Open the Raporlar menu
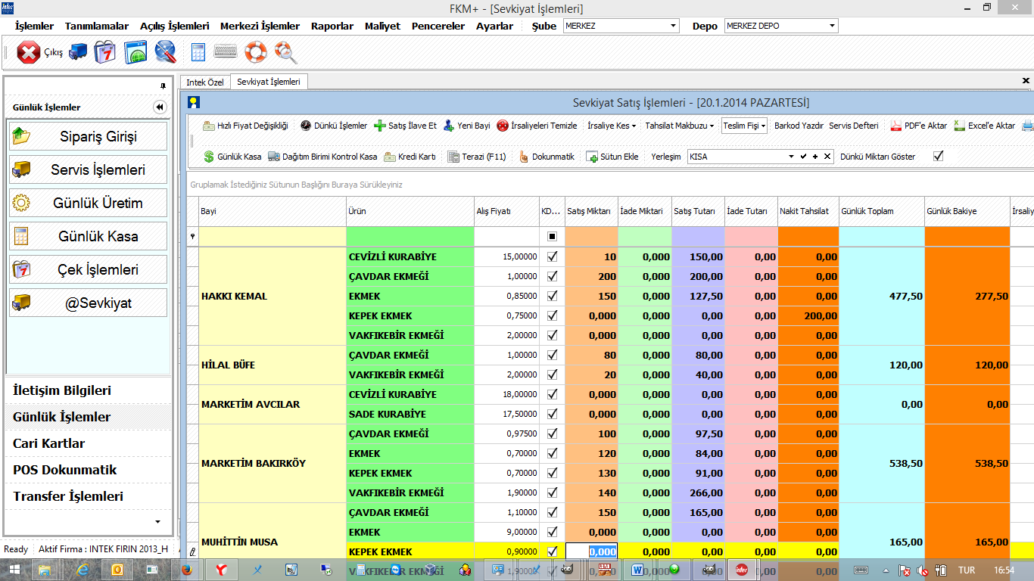This screenshot has height=581, width=1034. (x=332, y=26)
